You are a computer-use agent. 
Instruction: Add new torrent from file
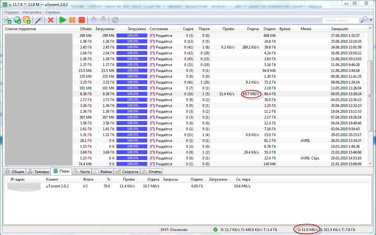pos(7,20)
